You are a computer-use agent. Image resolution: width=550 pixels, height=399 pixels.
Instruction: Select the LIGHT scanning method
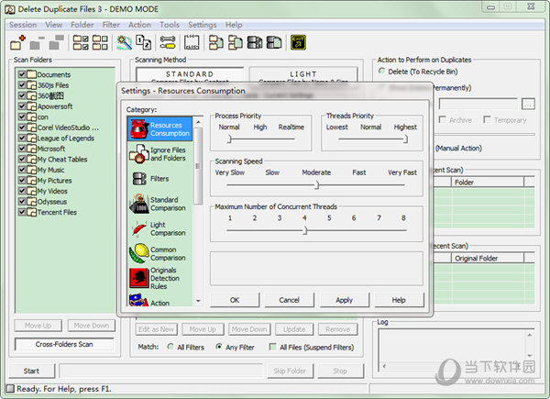(x=303, y=75)
